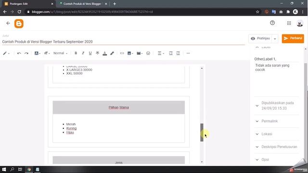This screenshot has height=173, width=308.
Task: Insert special characters emoji icon
Action: pyautogui.click(x=148, y=53)
